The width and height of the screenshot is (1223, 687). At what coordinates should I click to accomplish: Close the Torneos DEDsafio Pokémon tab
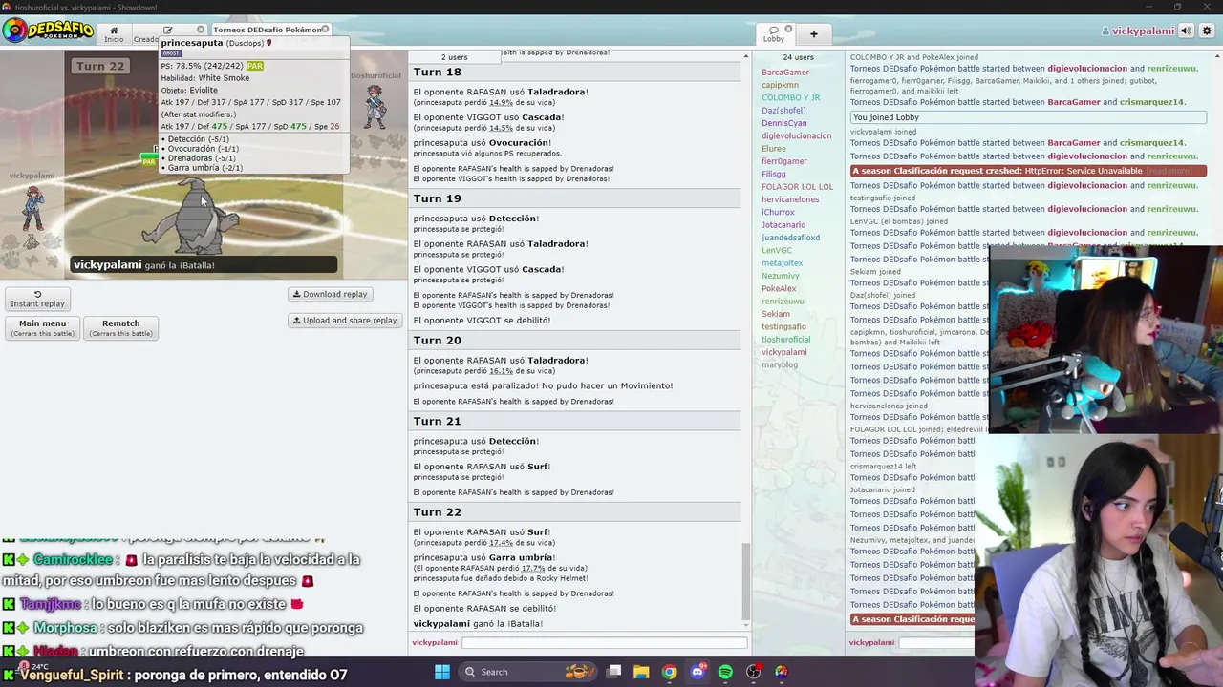(x=326, y=30)
